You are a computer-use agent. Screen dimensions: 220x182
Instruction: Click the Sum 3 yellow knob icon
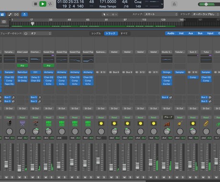click(x=193, y=124)
